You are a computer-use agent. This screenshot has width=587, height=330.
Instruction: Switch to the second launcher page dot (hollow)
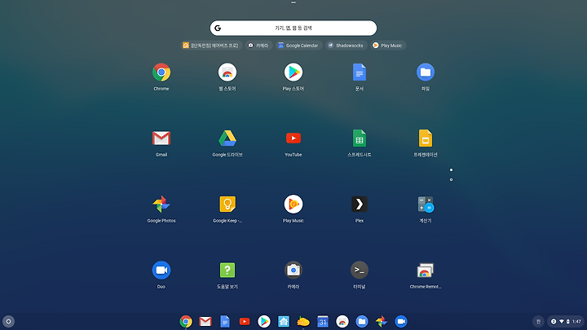click(451, 179)
